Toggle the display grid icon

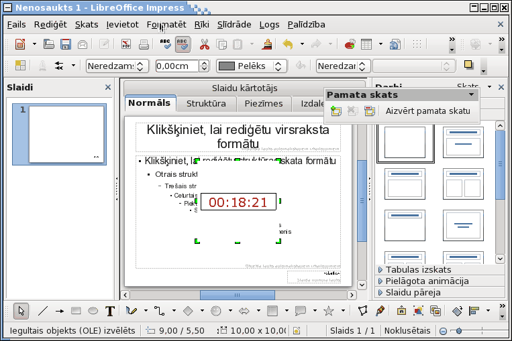417,44
